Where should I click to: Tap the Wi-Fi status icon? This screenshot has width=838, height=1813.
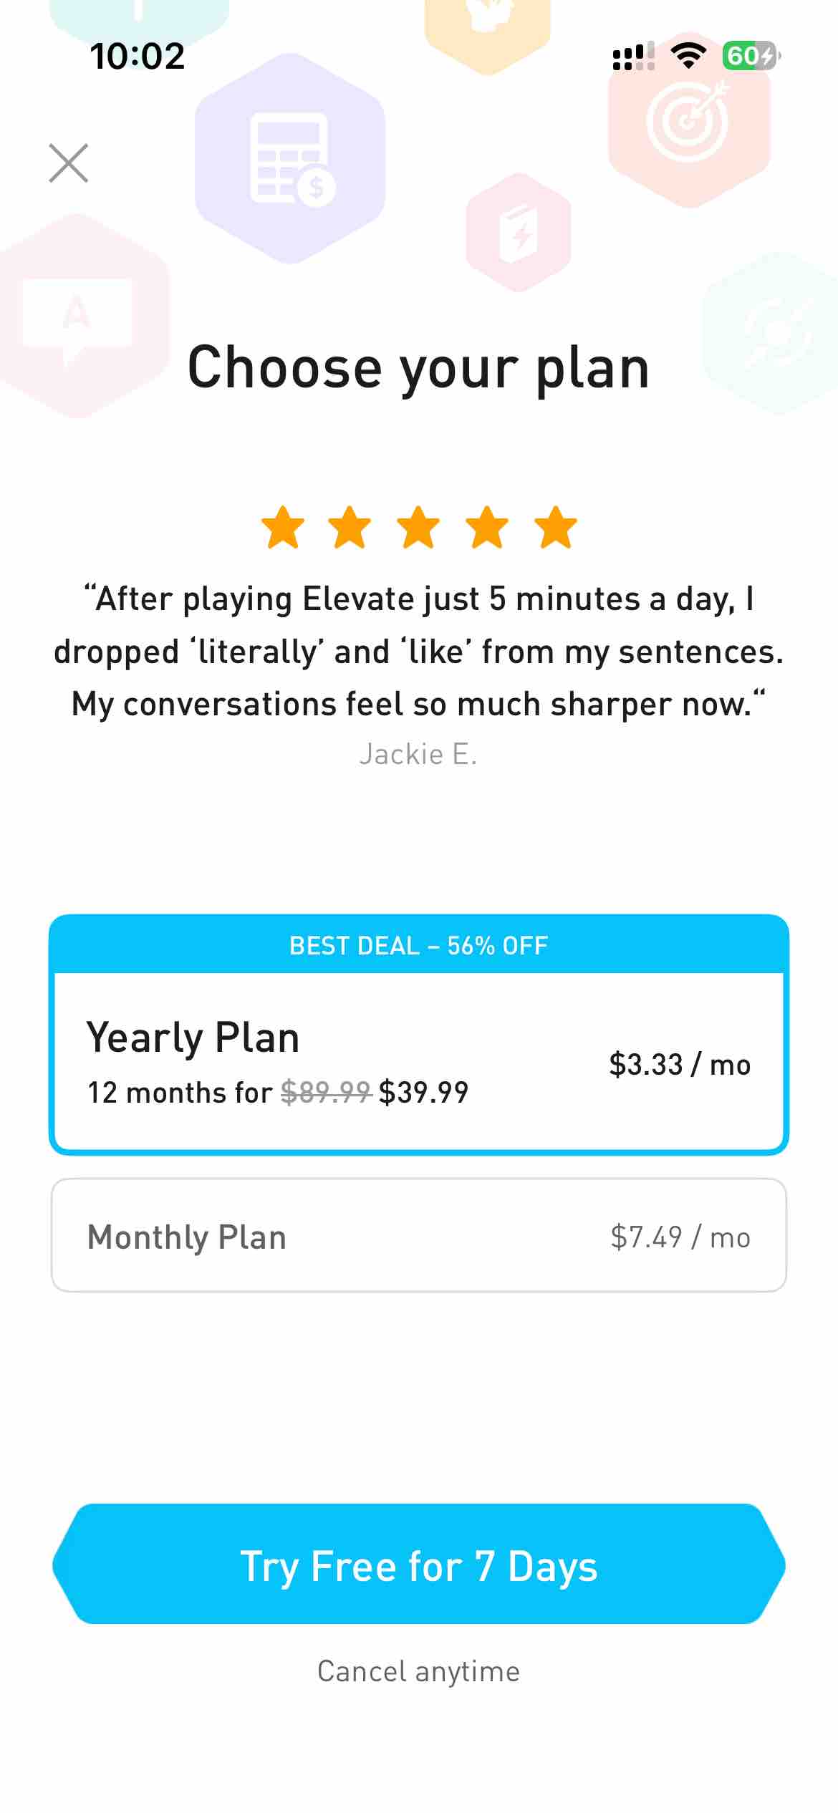pos(688,55)
